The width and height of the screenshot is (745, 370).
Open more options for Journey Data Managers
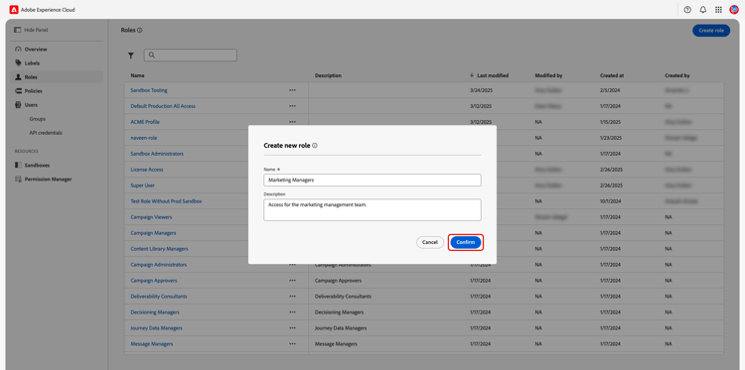point(292,327)
